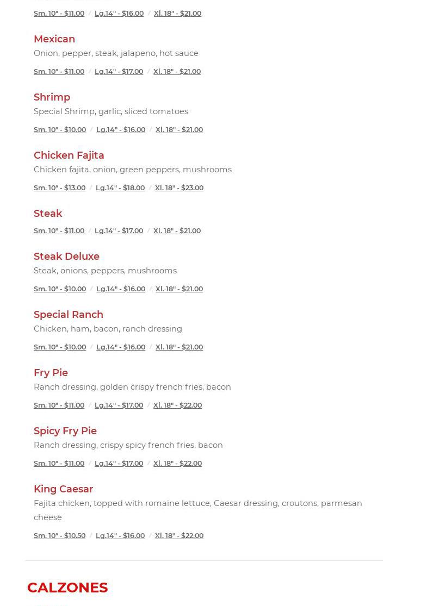Screen dimensions: 427x606
Task: Choose Steak Deluxe XL 18" $21.00 price
Action: 179,289
